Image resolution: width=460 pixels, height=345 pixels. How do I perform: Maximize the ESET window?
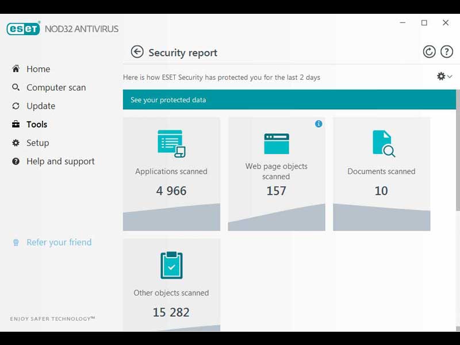(x=424, y=23)
